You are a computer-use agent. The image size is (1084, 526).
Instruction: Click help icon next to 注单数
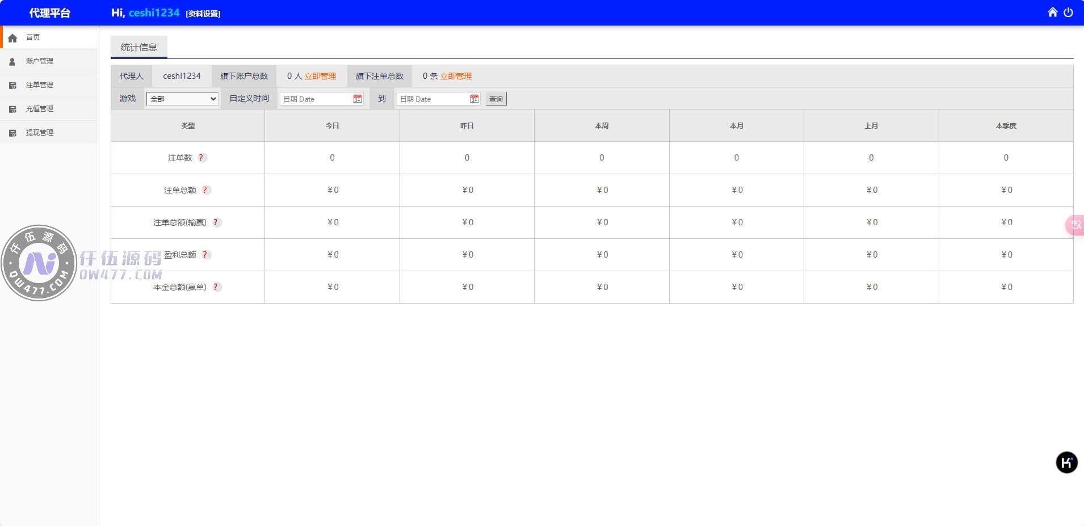pyautogui.click(x=201, y=158)
